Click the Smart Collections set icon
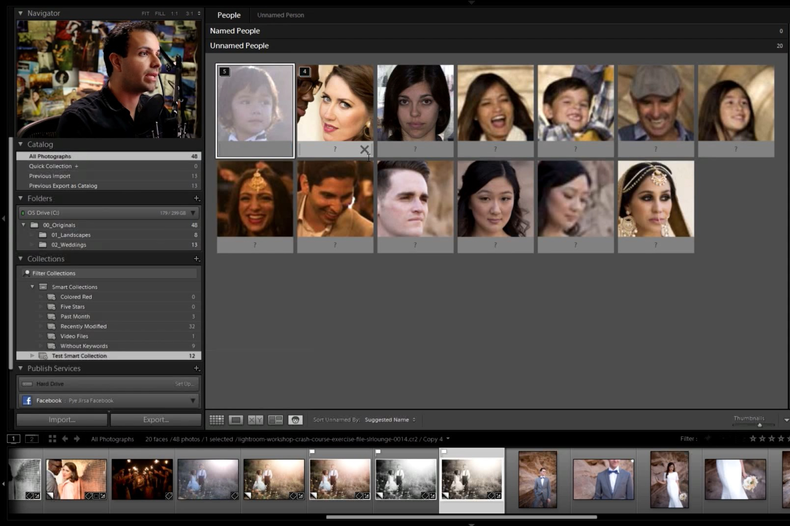Image resolution: width=790 pixels, height=526 pixels. pos(43,287)
